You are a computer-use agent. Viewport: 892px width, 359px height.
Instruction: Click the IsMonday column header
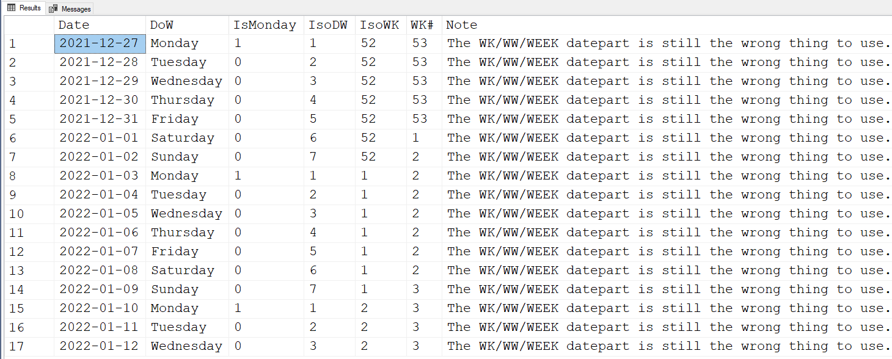point(265,25)
